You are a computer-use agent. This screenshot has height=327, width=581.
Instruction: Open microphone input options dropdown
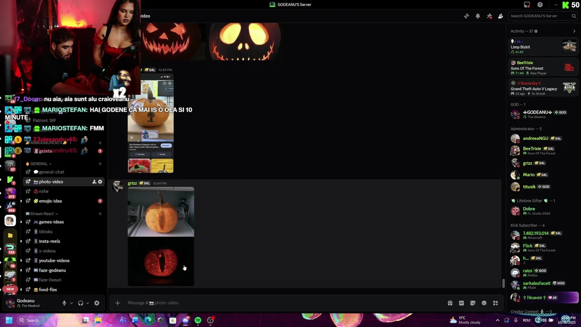click(71, 303)
